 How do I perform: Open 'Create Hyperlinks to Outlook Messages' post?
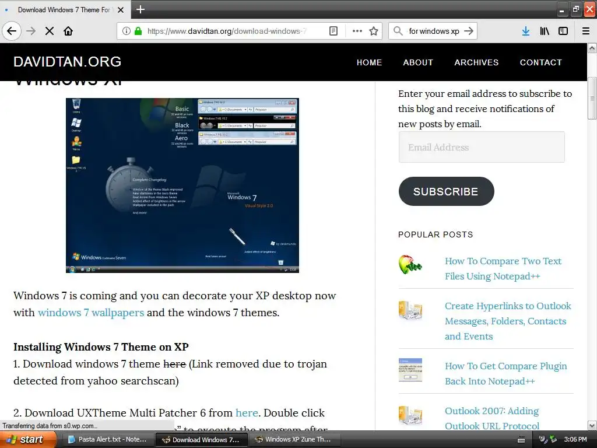tap(508, 321)
